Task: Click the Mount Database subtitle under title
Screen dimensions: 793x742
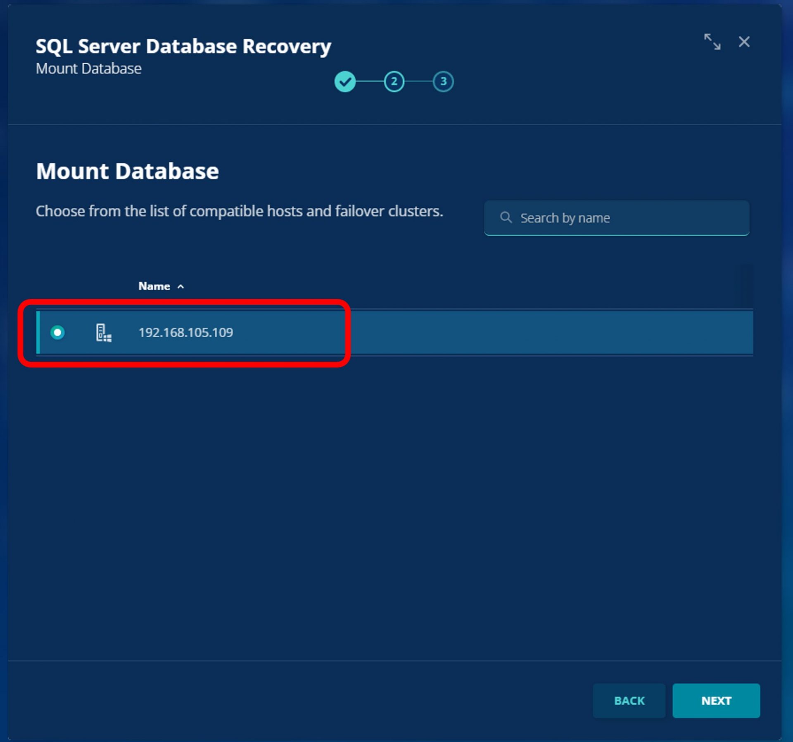Action: (88, 69)
